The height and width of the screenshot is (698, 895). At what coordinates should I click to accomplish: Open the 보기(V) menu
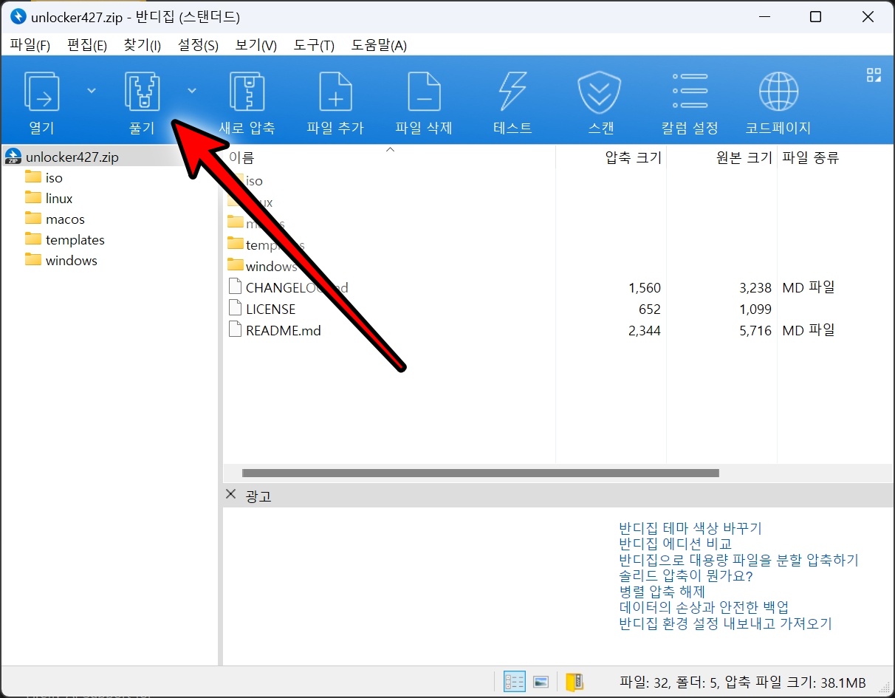pyautogui.click(x=256, y=45)
